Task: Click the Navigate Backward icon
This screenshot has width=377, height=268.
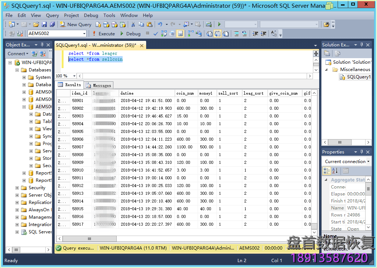Action: (186, 24)
